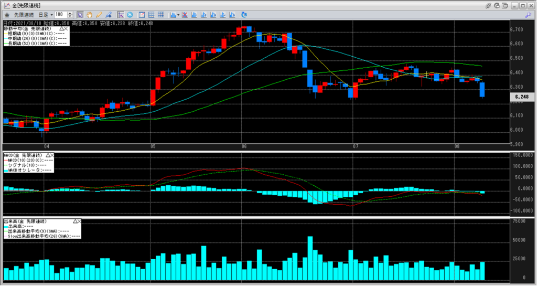Show the list view layout icon
This screenshot has height=286, width=537.
[x=151, y=15]
